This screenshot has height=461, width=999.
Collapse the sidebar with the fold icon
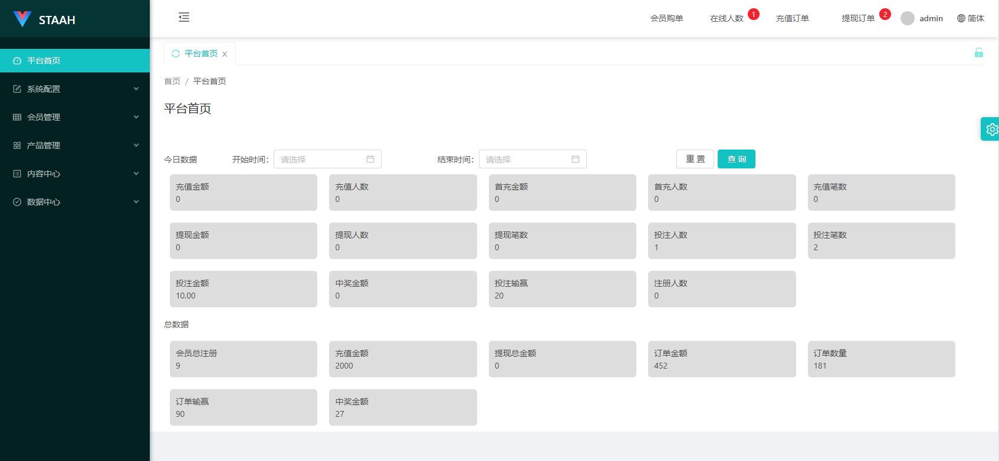click(x=184, y=17)
